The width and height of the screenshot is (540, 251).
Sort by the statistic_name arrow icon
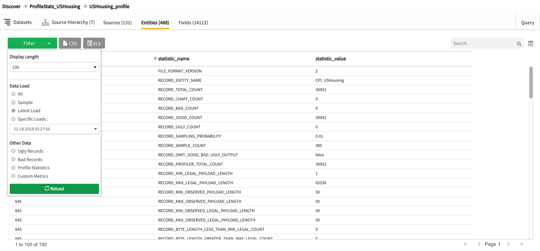[155, 59]
